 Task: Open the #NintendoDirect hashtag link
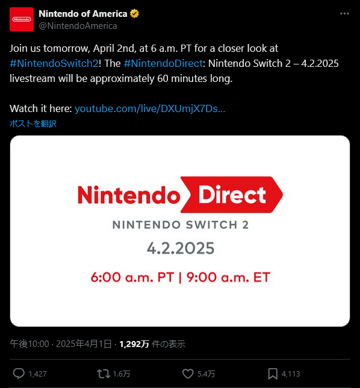163,63
